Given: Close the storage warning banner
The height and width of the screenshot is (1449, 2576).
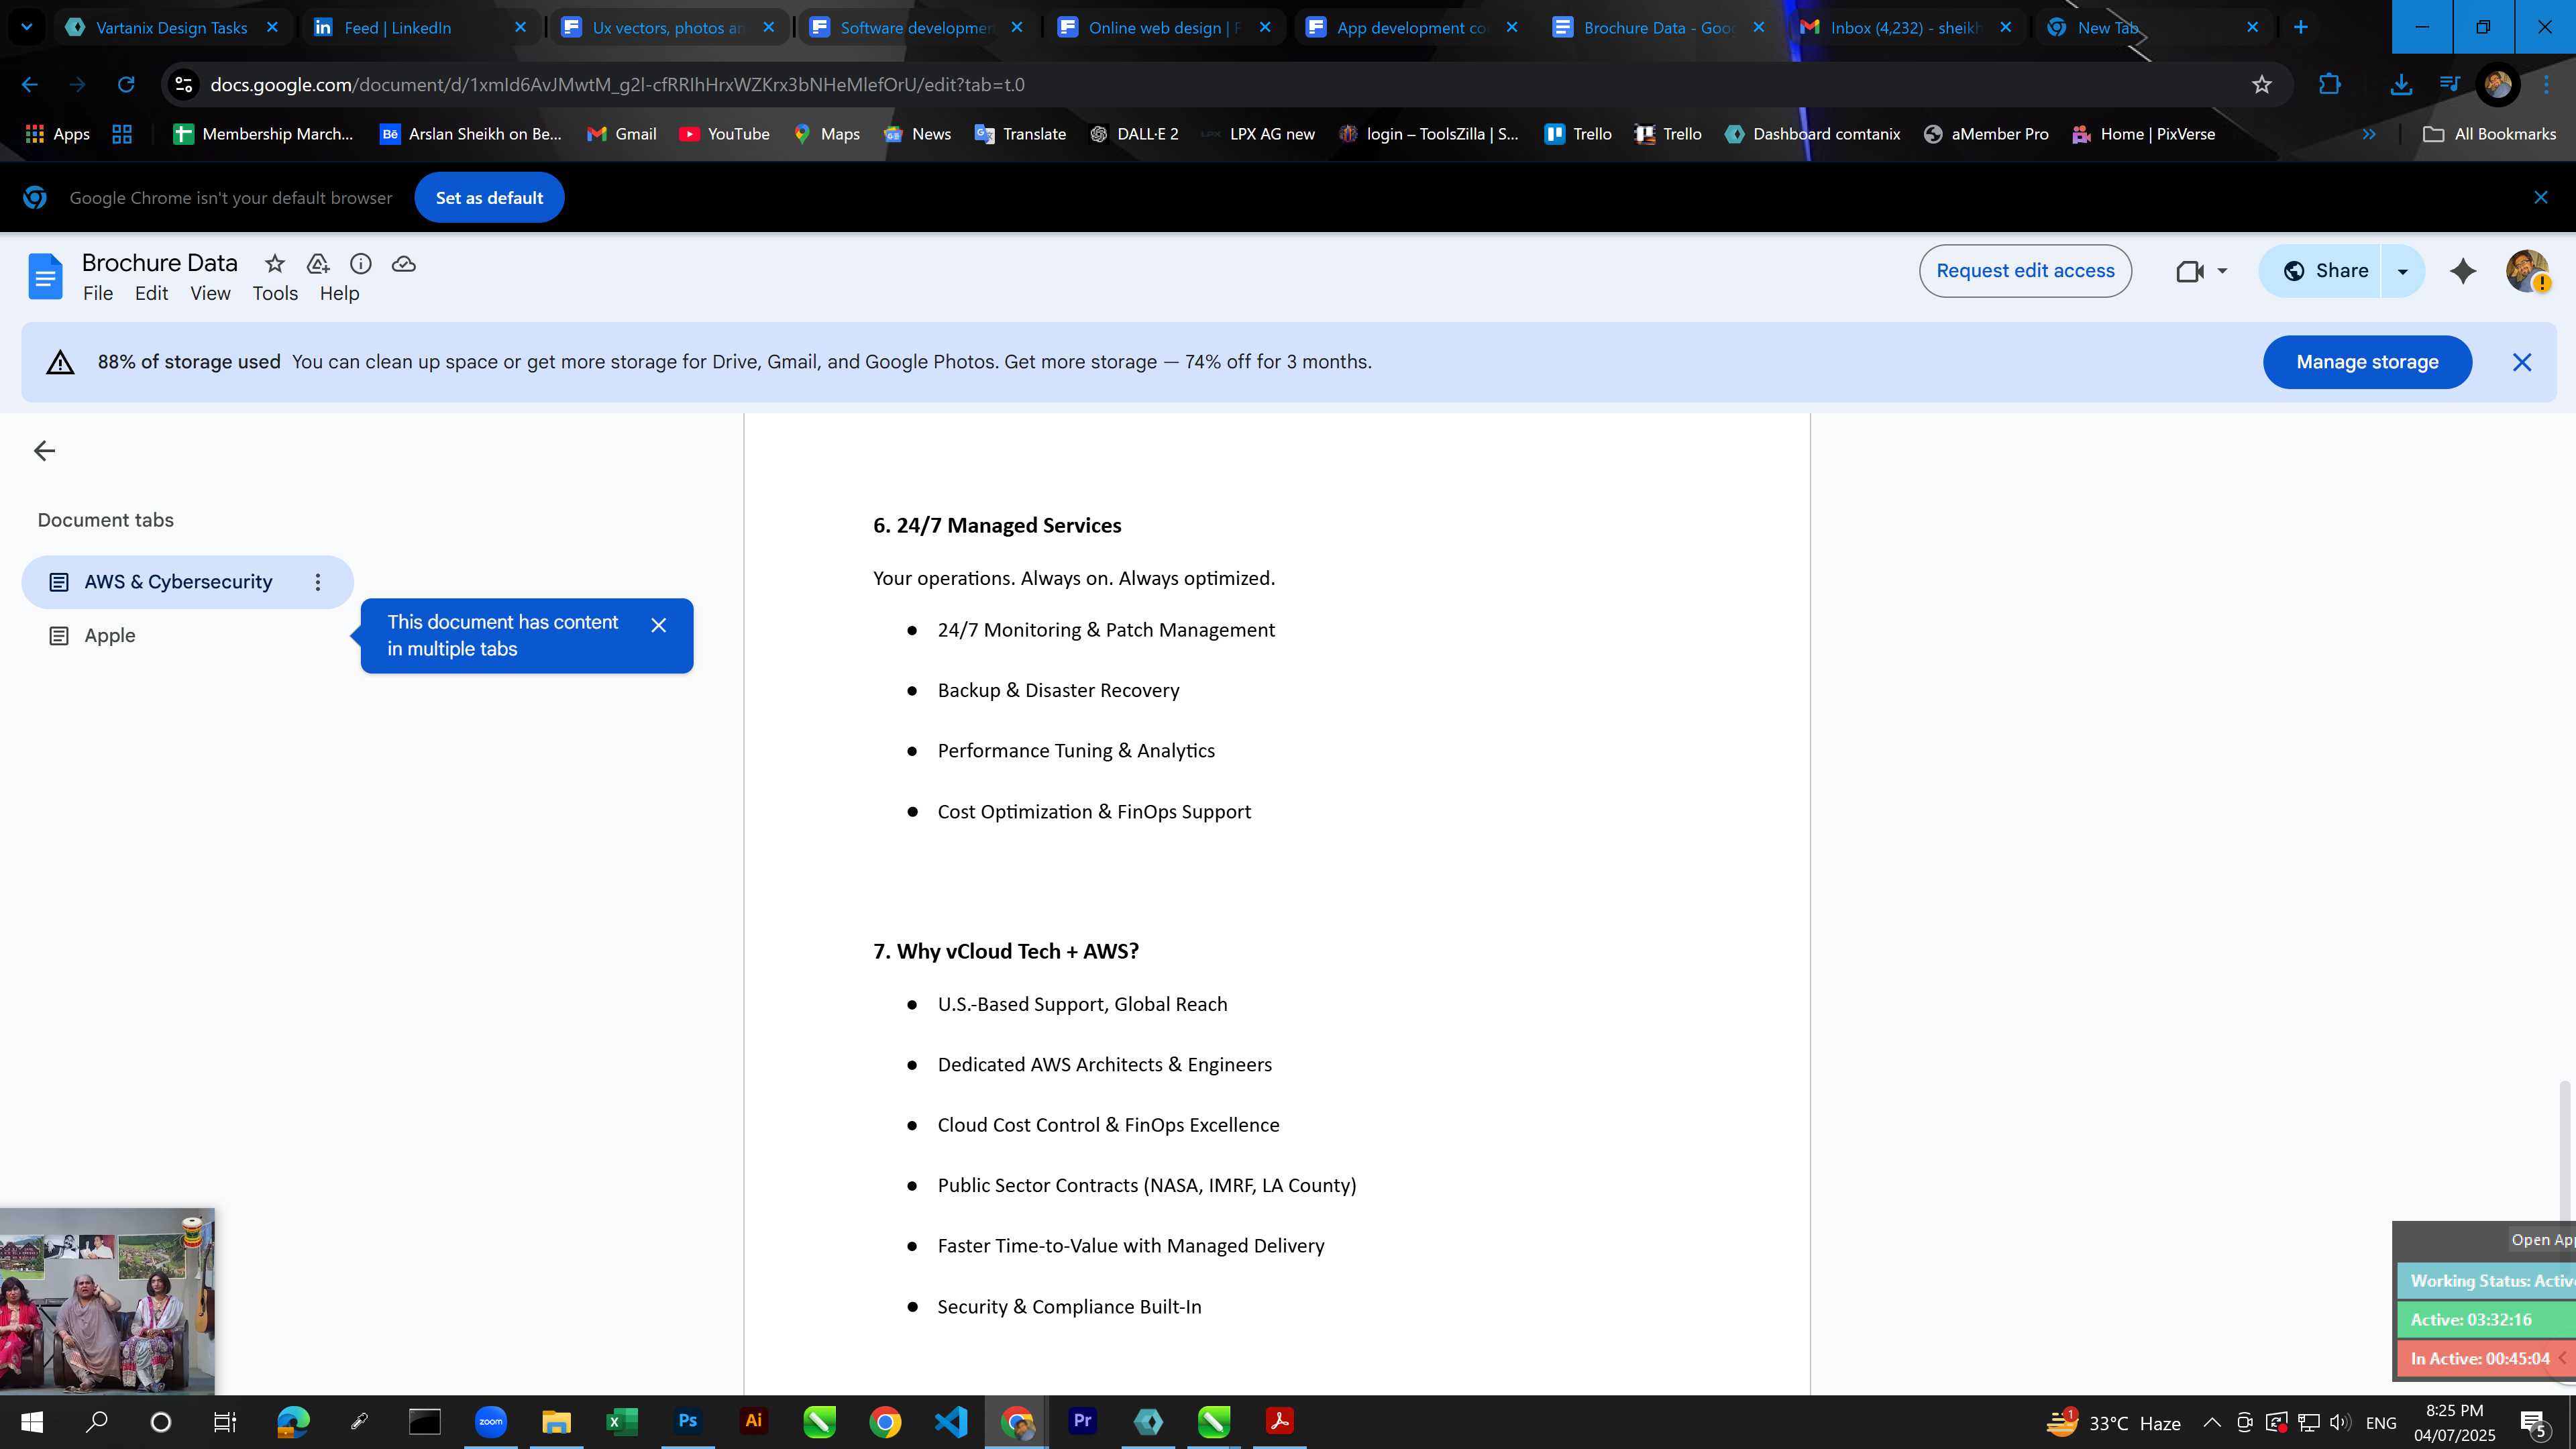Looking at the screenshot, I should (2522, 362).
